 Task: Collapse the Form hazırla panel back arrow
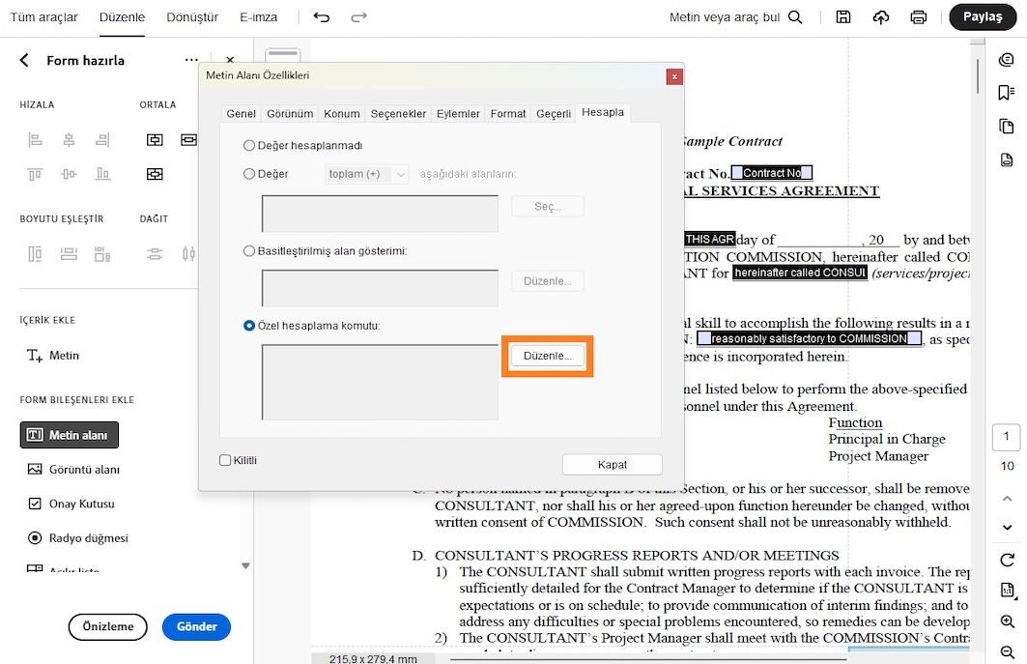click(23, 60)
